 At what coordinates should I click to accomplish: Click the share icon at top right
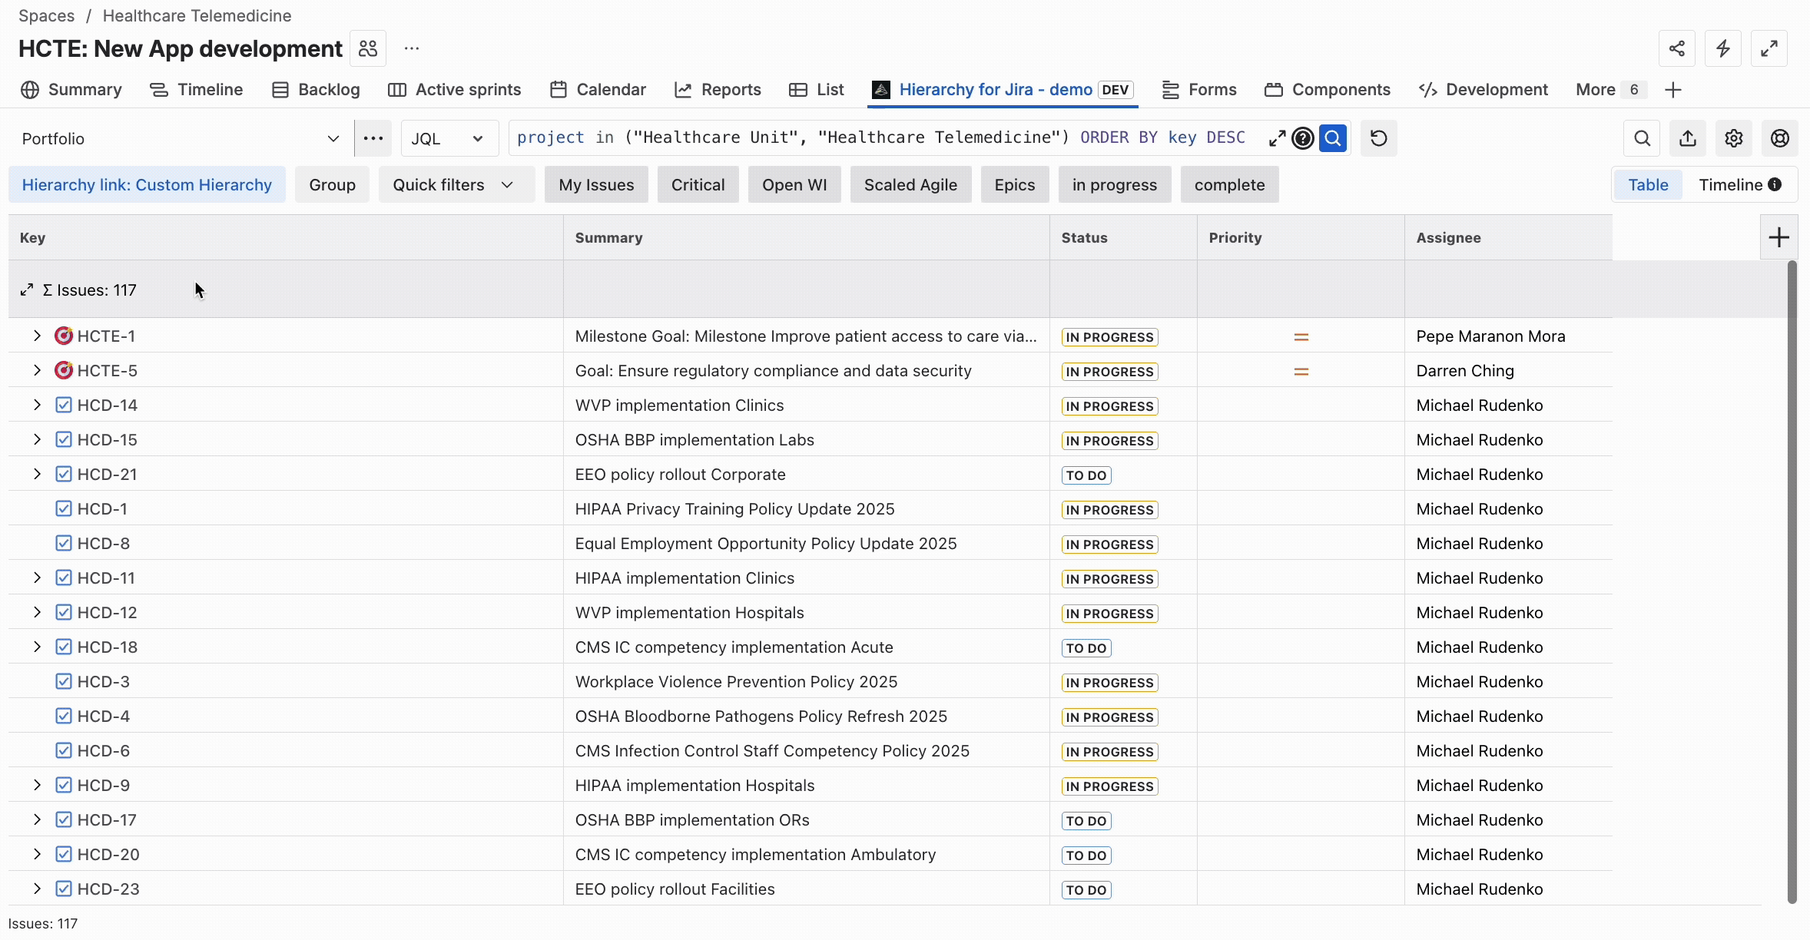pyautogui.click(x=1677, y=49)
